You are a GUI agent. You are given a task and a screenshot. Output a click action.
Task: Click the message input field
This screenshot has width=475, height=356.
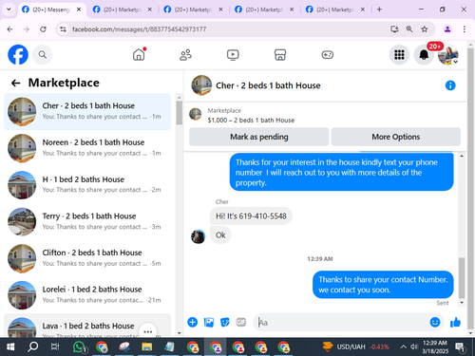pyautogui.click(x=342, y=322)
